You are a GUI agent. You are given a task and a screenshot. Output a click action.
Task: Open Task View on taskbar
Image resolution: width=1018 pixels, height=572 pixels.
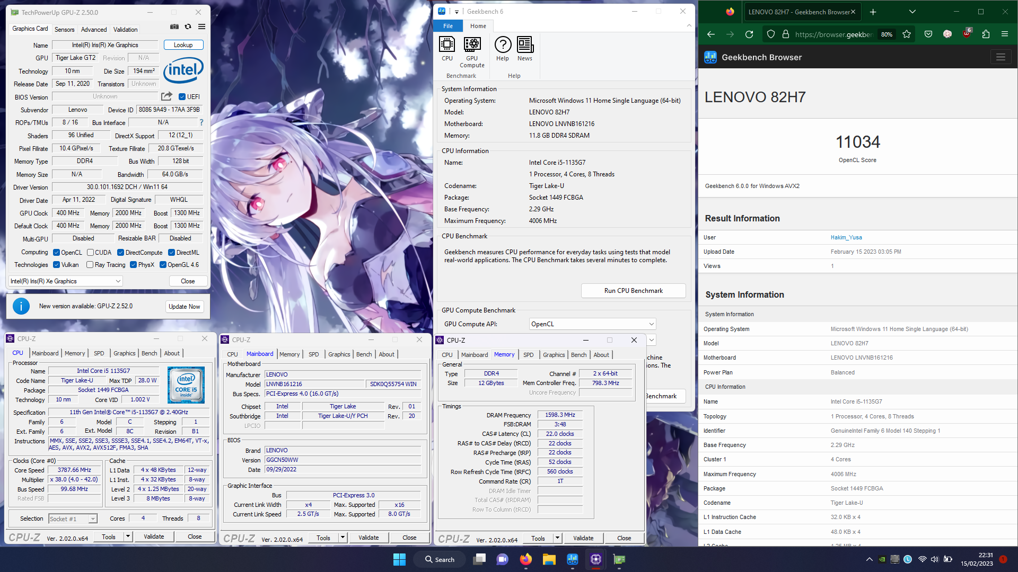point(479,559)
